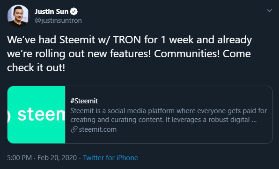Click the white 'steem' wordmark in the card image

coord(41,115)
